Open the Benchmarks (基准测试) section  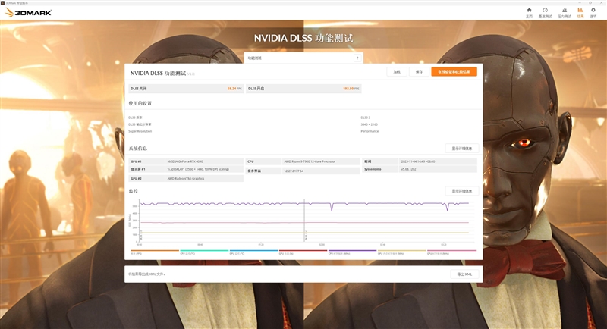545,12
